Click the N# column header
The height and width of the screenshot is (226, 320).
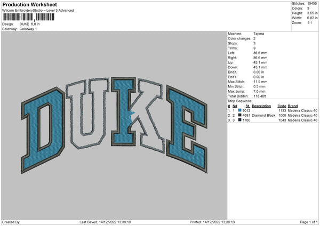coord(235,106)
